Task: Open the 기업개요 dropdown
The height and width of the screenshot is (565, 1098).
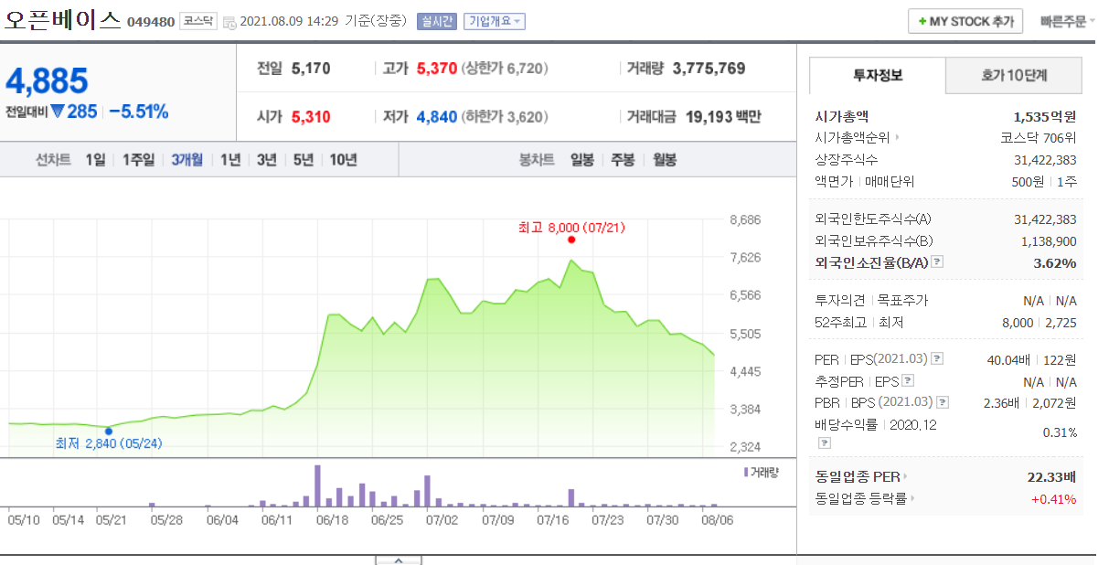Action: pos(495,21)
